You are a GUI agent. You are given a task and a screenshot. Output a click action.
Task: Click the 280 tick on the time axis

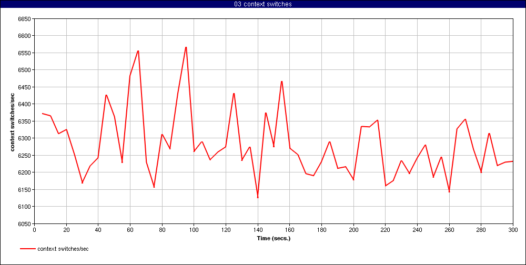tap(481, 230)
